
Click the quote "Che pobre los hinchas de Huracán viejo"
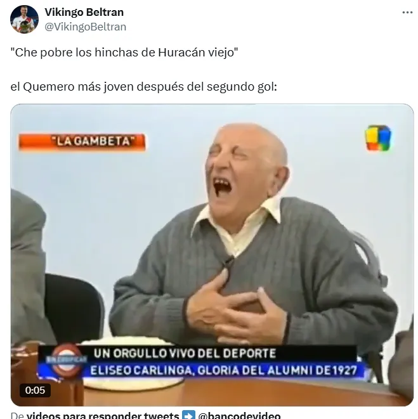(x=124, y=53)
